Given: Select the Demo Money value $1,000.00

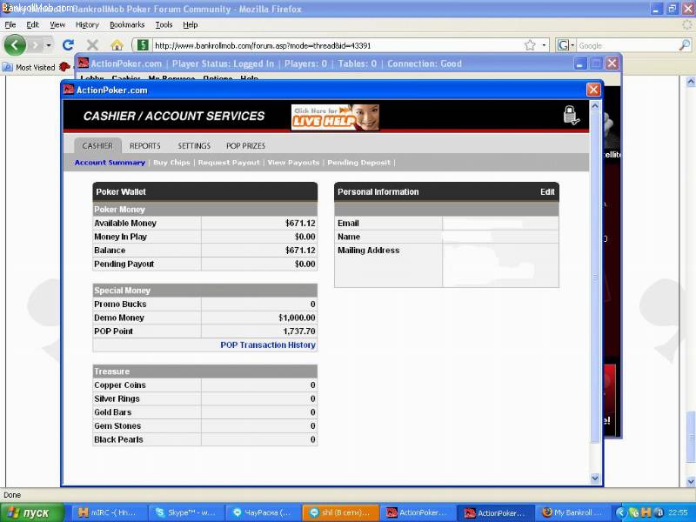Looking at the screenshot, I should tap(297, 318).
